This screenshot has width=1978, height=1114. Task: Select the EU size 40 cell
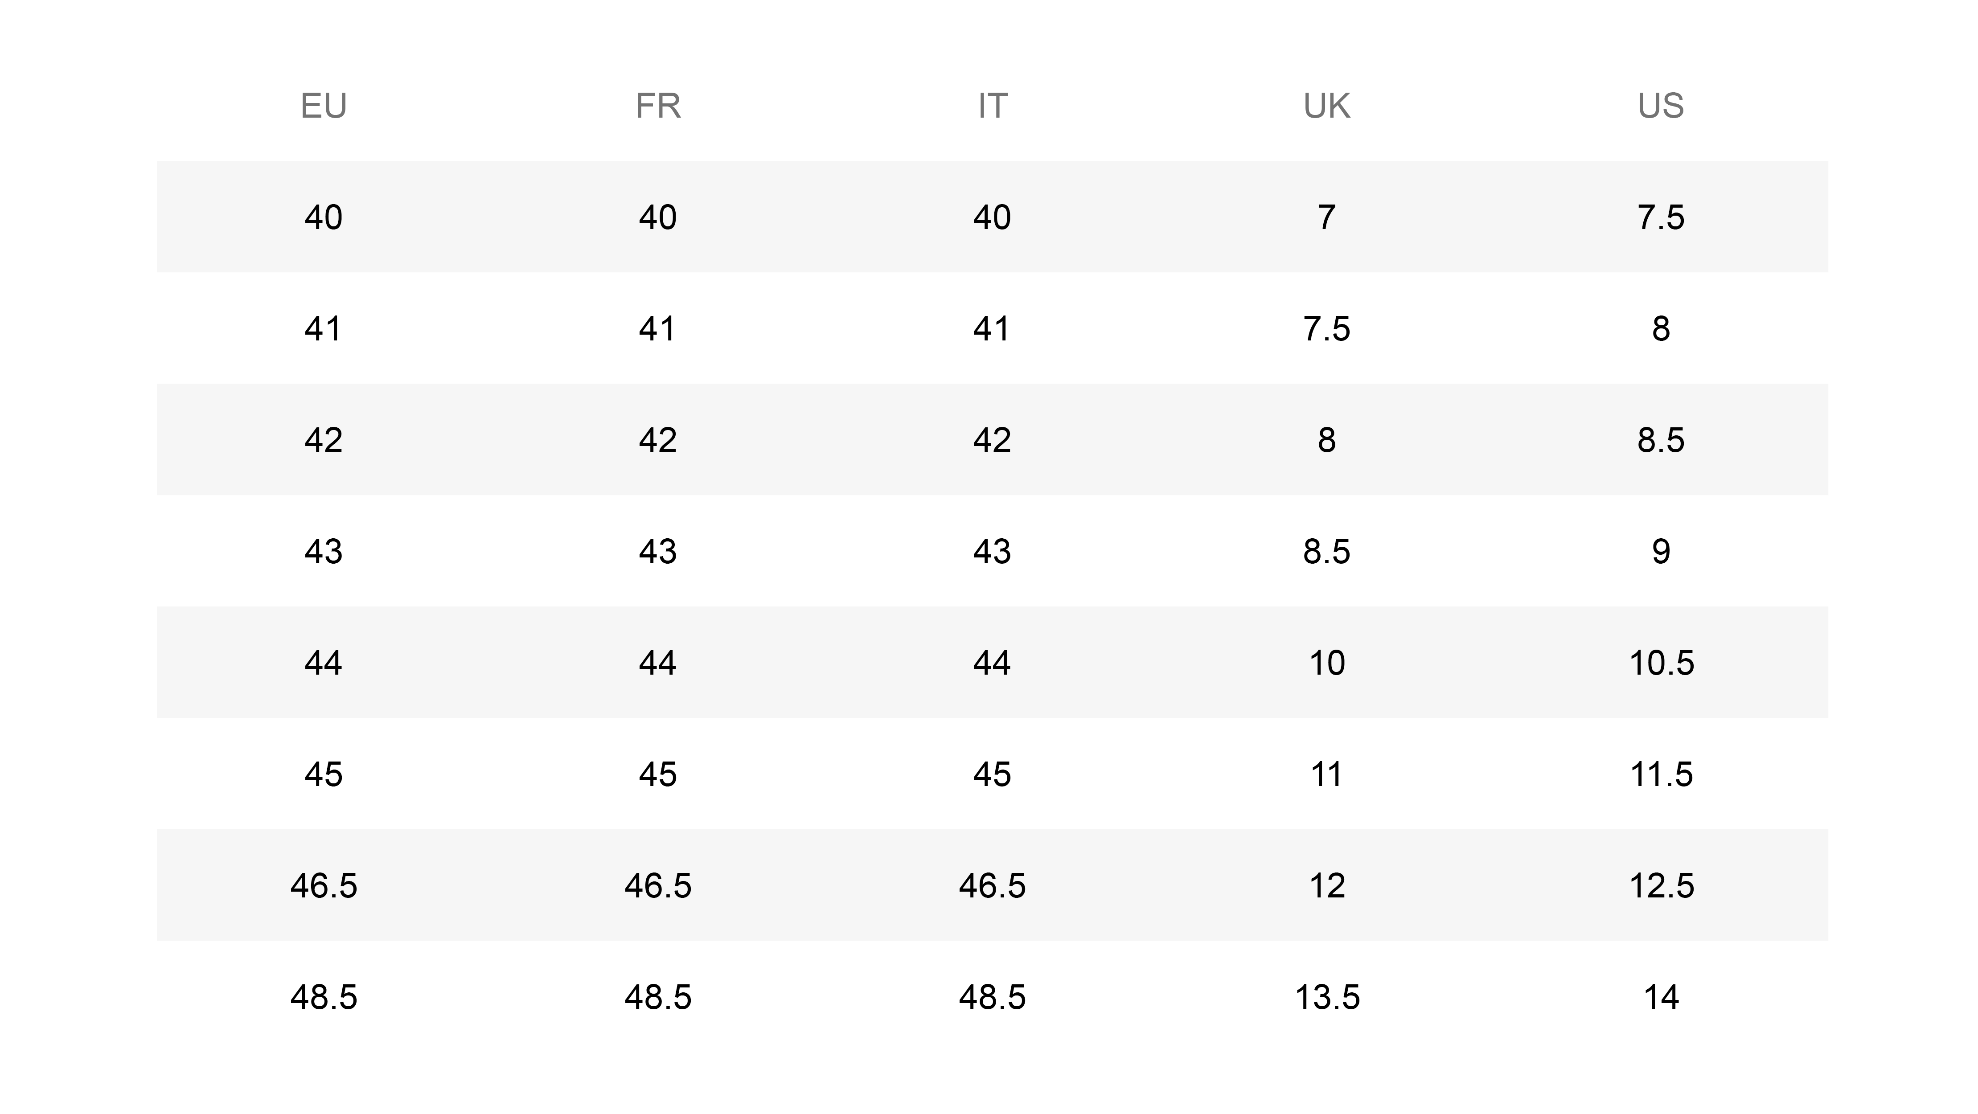pos(323,217)
